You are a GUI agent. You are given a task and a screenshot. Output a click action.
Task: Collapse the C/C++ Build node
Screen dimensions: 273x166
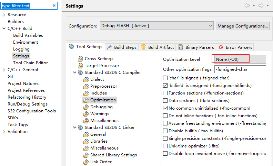coord(4,29)
